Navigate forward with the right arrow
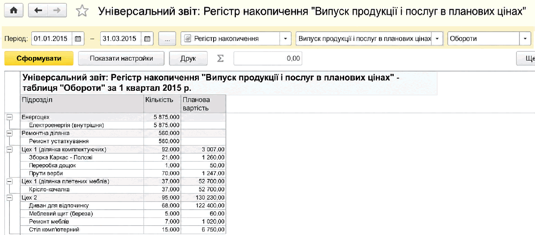The width and height of the screenshot is (535, 235). [57, 11]
